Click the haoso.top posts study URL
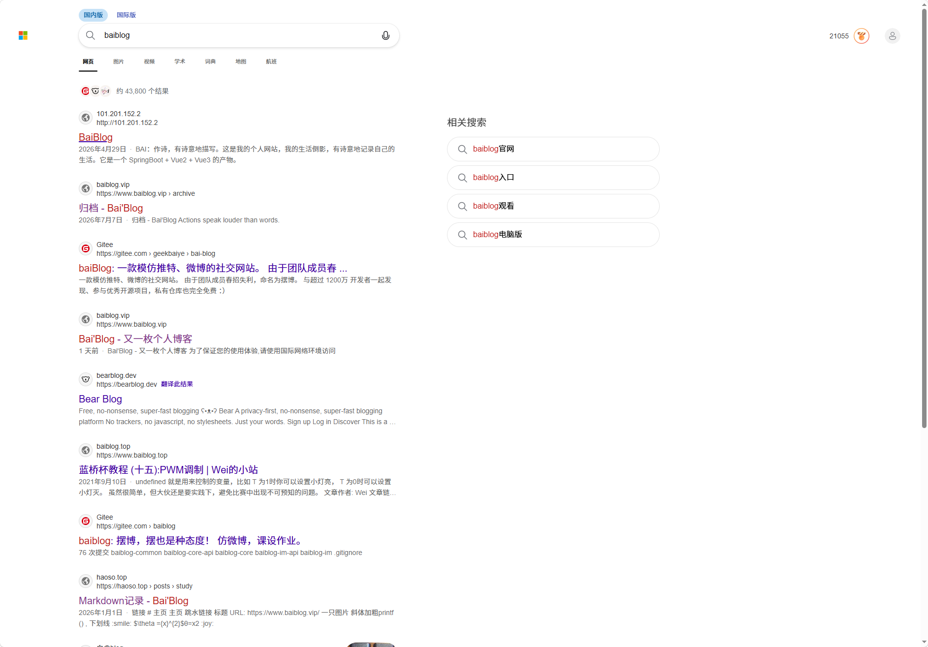 [x=144, y=586]
